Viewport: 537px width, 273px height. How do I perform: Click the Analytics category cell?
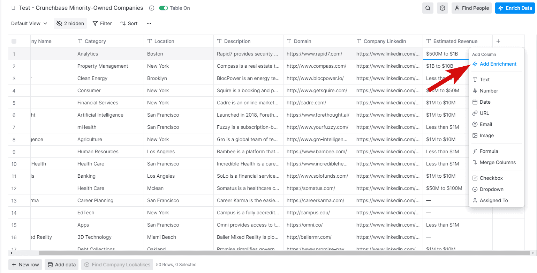click(109, 54)
